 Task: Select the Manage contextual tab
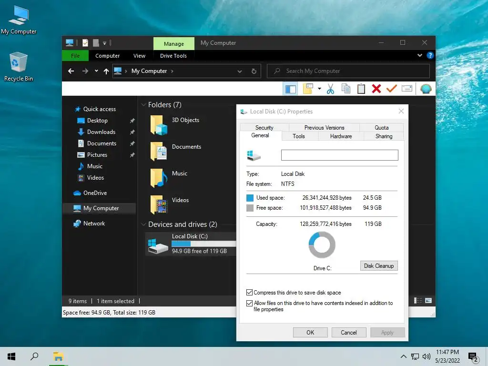[173, 43]
